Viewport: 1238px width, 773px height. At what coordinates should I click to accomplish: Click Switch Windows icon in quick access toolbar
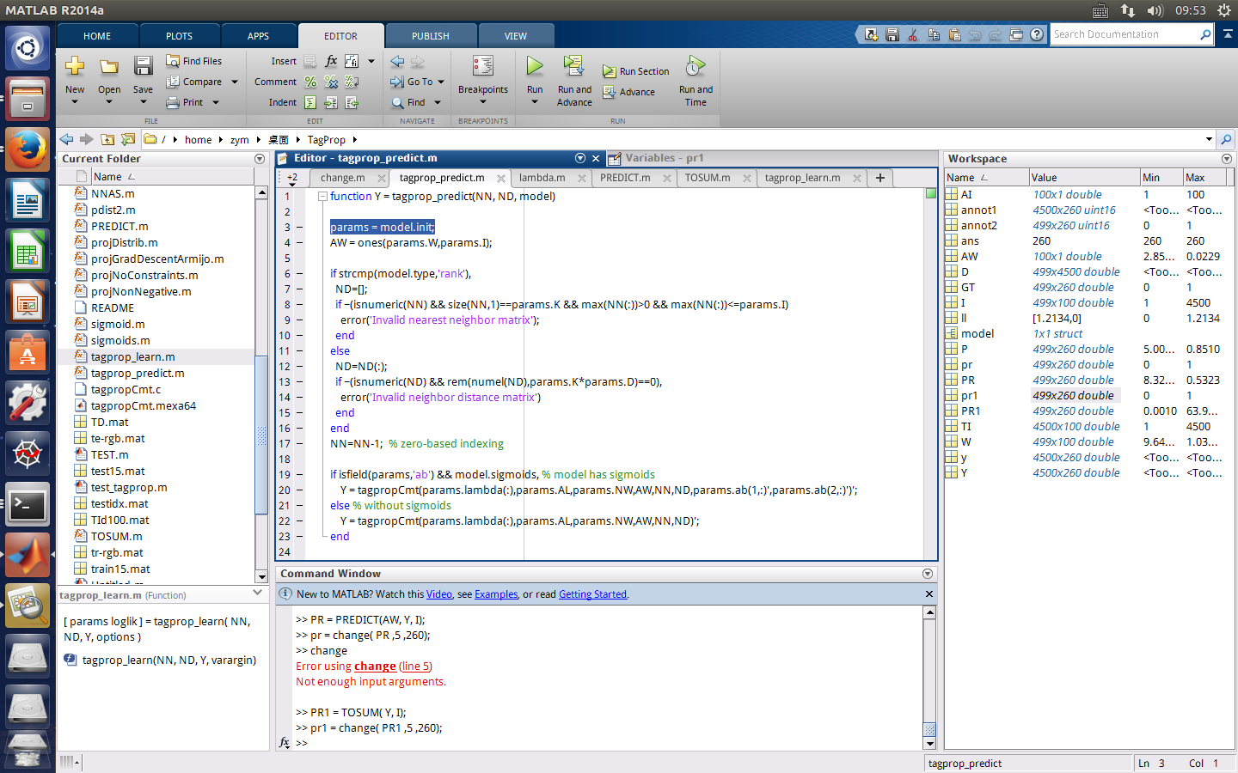[x=1016, y=34]
